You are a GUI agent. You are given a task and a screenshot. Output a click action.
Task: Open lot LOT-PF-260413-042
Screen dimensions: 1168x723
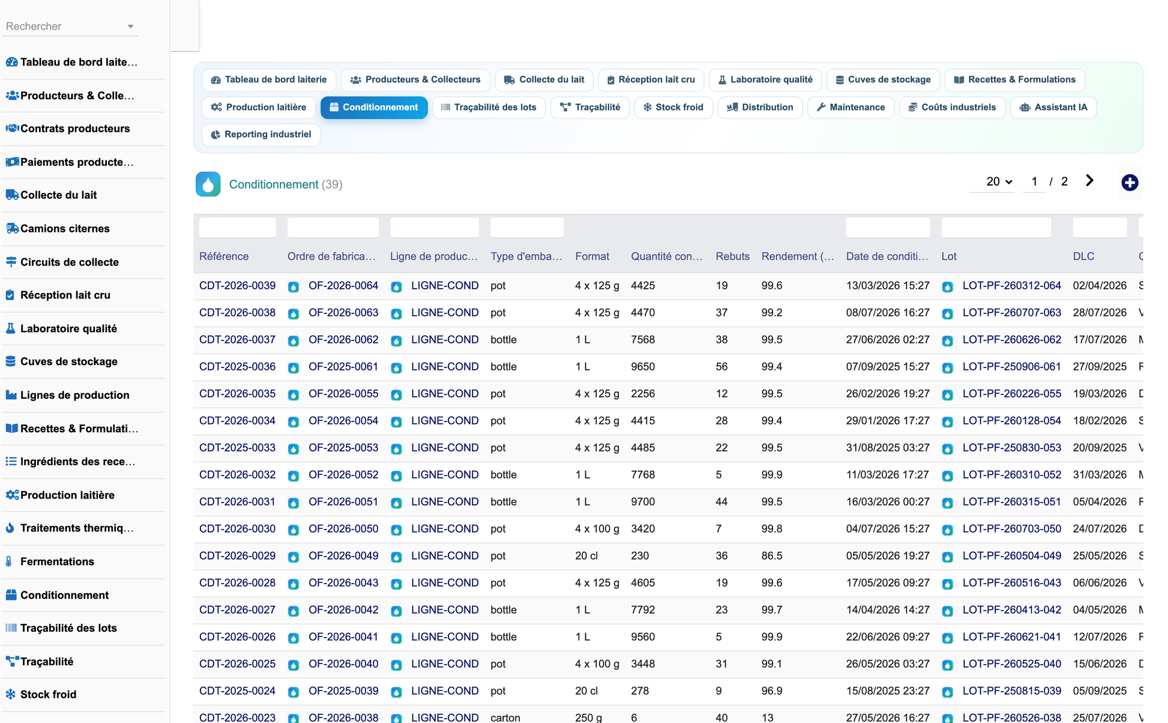click(1011, 610)
